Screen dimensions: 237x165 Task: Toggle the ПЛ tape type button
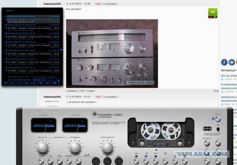coord(41,161)
